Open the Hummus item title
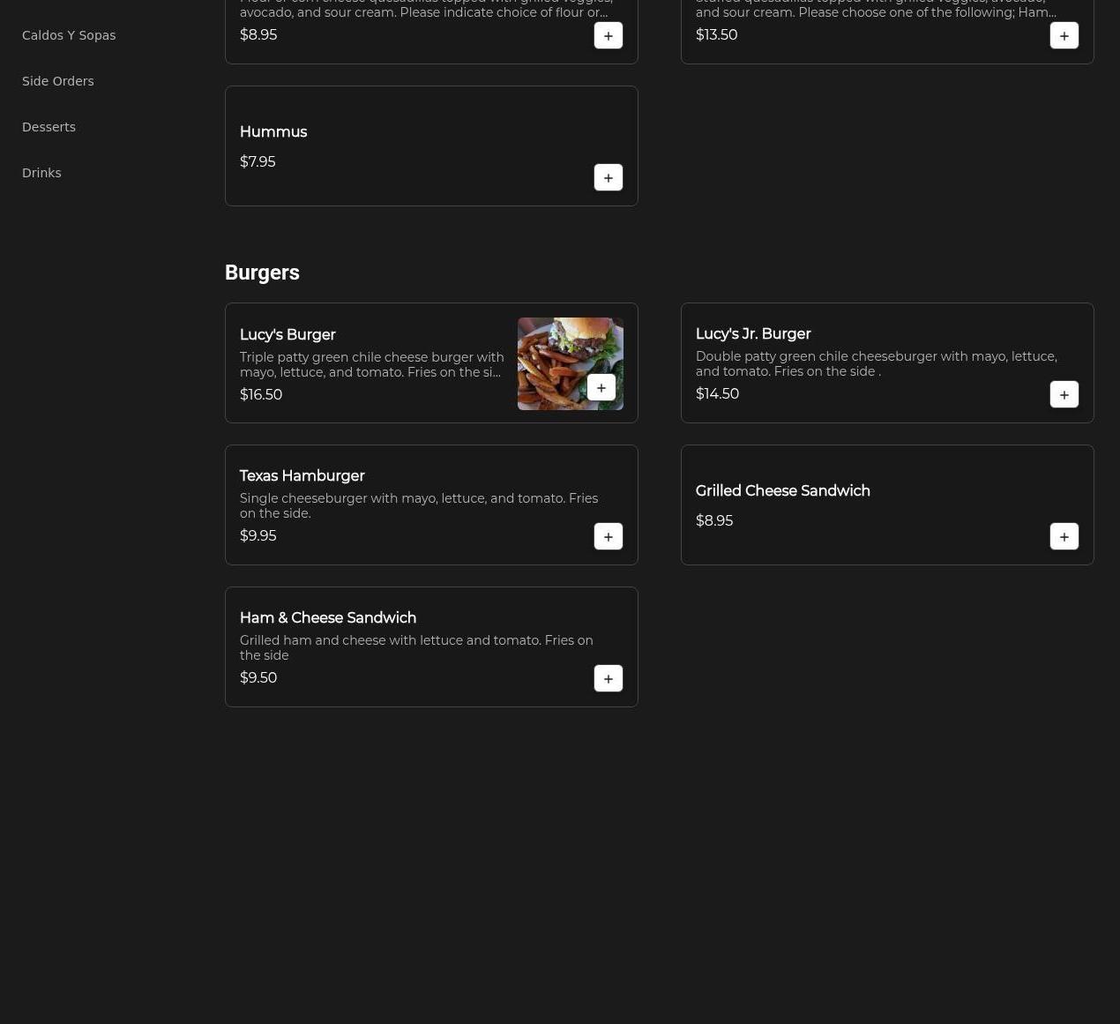 (x=273, y=132)
